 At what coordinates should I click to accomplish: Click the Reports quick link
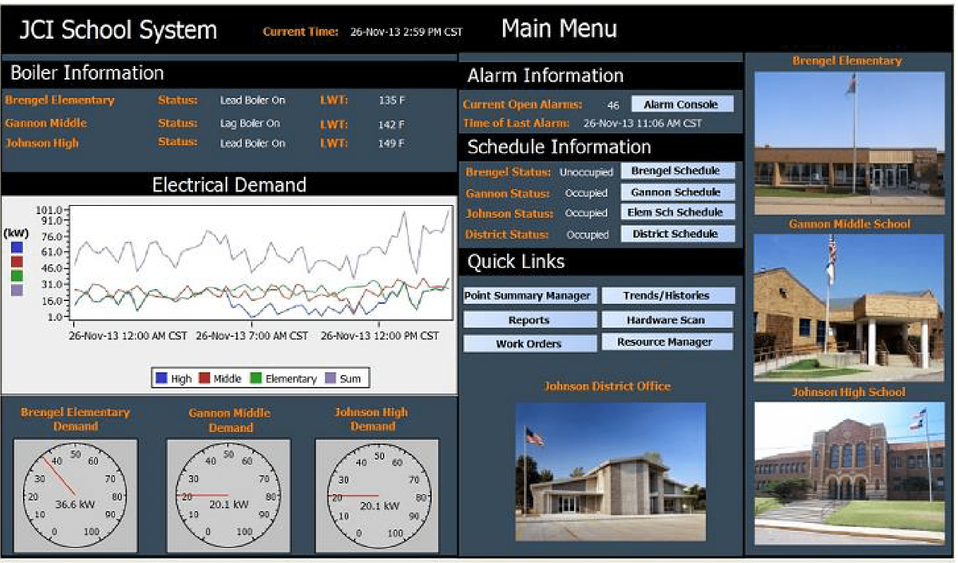[x=529, y=320]
